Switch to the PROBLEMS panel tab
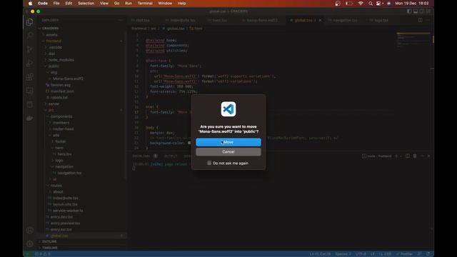This screenshot has width=457, height=257. (141, 156)
